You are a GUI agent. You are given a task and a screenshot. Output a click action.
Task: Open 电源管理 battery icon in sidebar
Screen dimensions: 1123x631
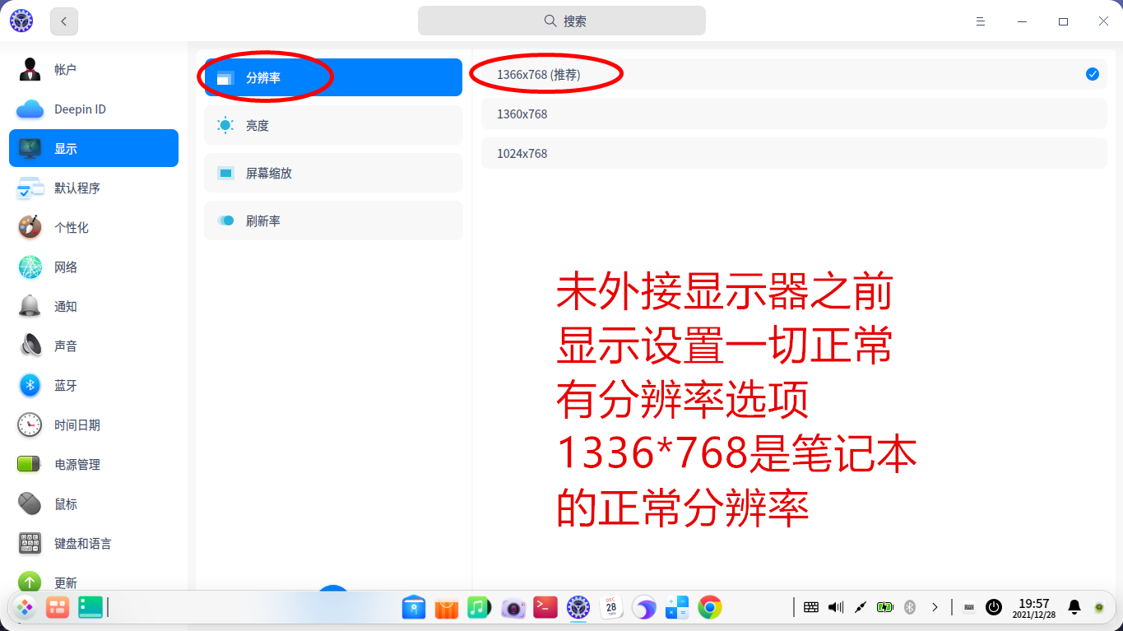(30, 464)
